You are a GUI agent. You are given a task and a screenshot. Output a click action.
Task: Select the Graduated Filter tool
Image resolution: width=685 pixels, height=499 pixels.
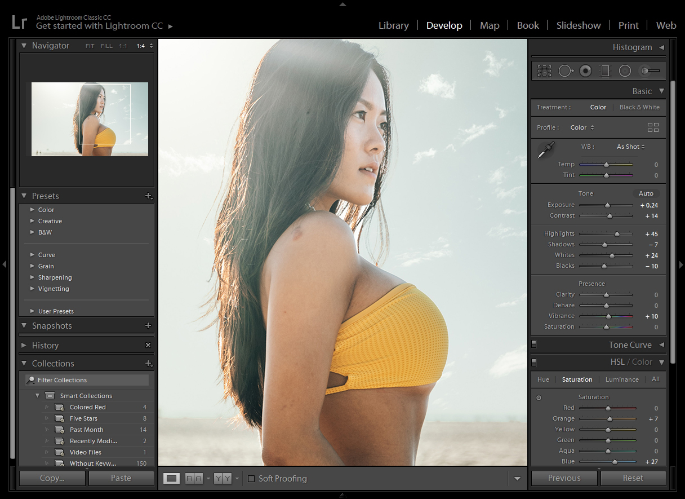click(x=606, y=70)
